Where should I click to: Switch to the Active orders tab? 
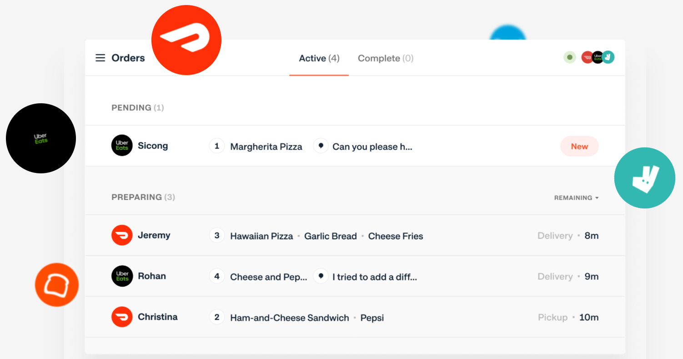(319, 58)
